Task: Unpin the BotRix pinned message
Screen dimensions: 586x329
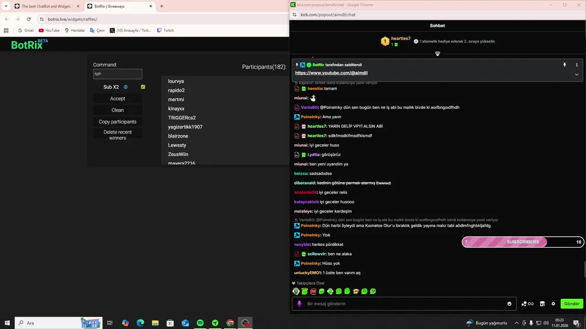Action: [564, 65]
